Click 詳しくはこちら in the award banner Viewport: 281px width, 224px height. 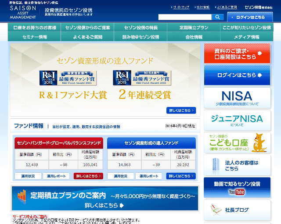pos(181,110)
